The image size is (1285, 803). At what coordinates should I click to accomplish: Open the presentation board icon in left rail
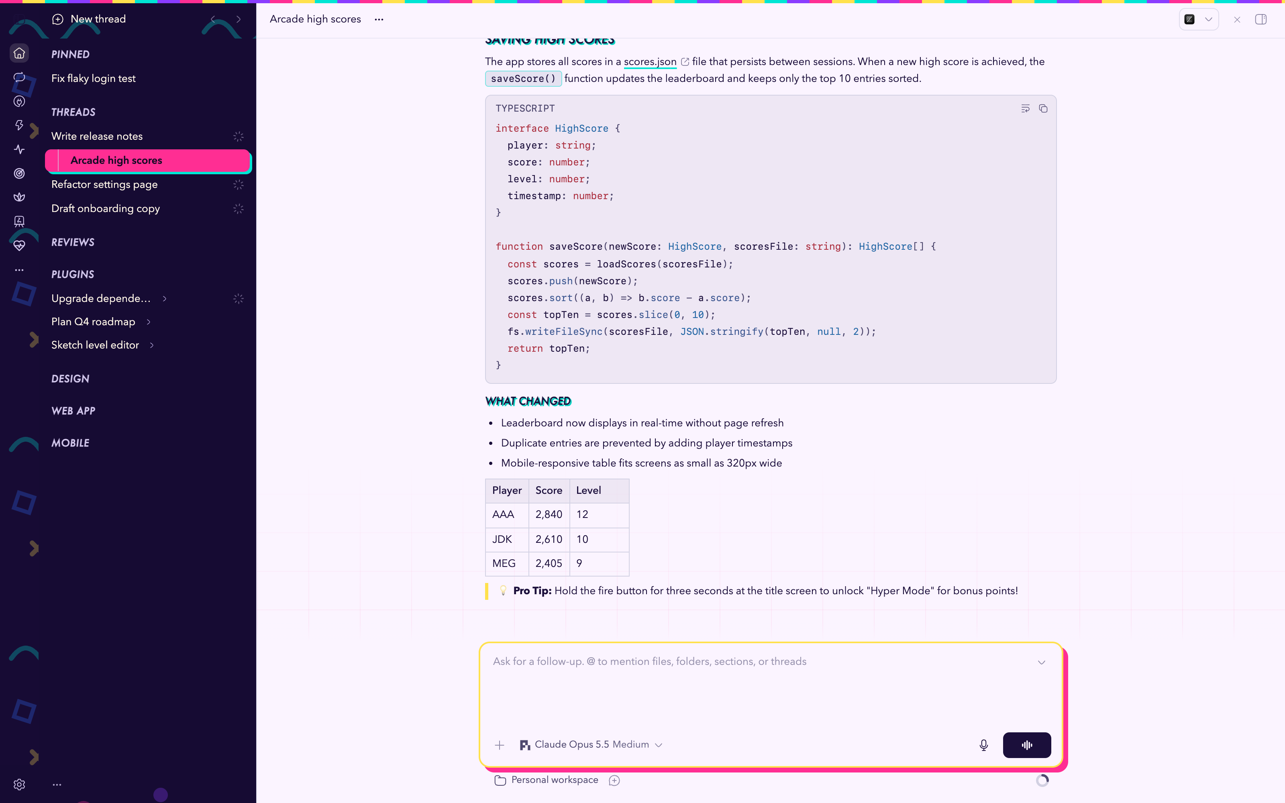point(19,222)
